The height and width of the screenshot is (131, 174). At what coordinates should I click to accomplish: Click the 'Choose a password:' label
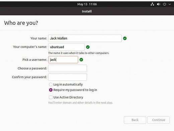[x=32, y=68]
